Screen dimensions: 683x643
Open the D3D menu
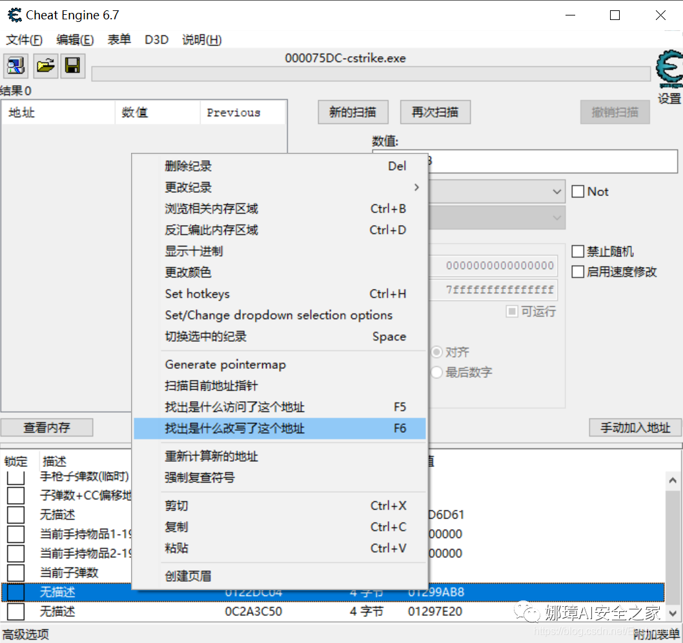156,39
